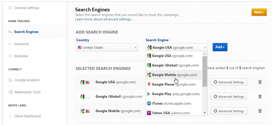Open Google Analytics connect page
Image resolution: width=272 pixels, height=125 pixels.
(x=27, y=80)
